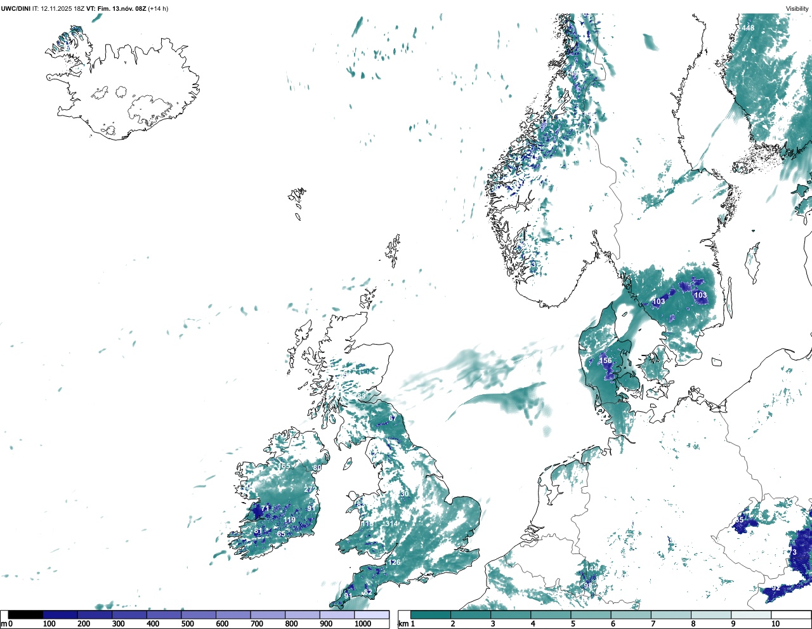Click the '1000' tick label on the metre scale
The height and width of the screenshot is (629, 812).
tap(362, 624)
